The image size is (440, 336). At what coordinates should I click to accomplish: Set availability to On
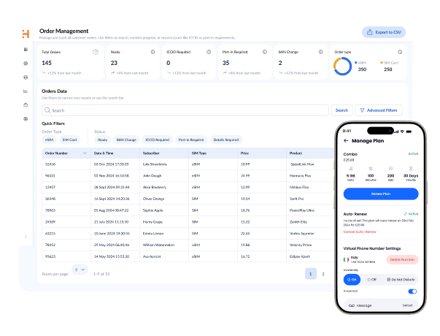tap(352, 279)
